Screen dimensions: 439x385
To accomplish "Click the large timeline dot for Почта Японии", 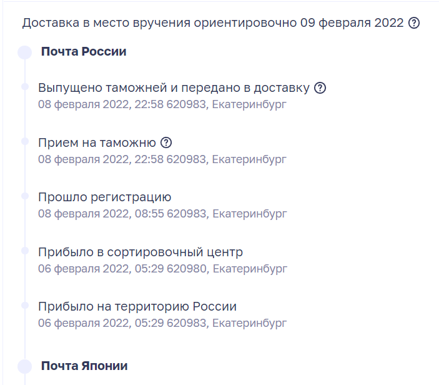I will pyautogui.click(x=25, y=366).
